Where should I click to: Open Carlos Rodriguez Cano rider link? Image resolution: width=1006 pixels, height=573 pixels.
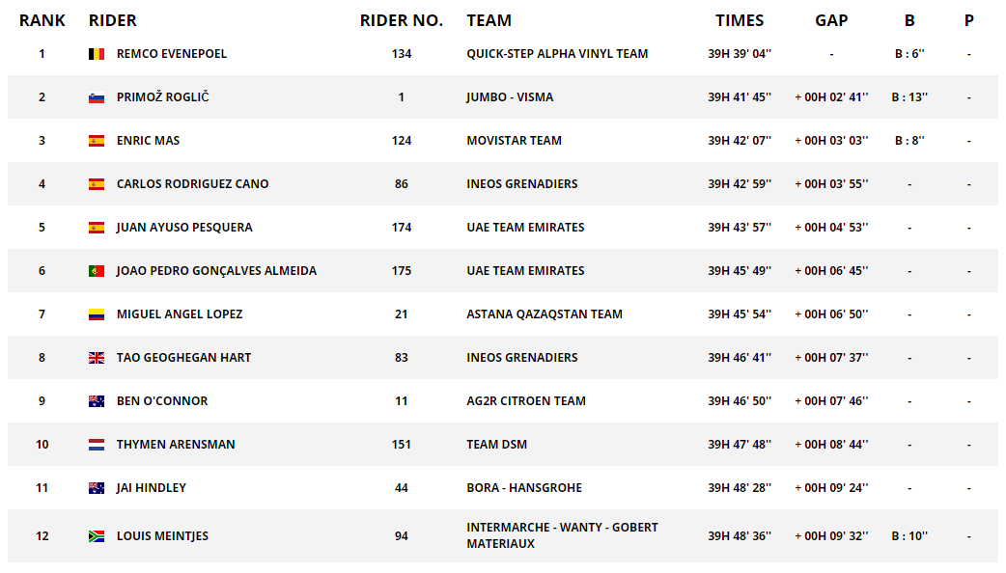(192, 184)
